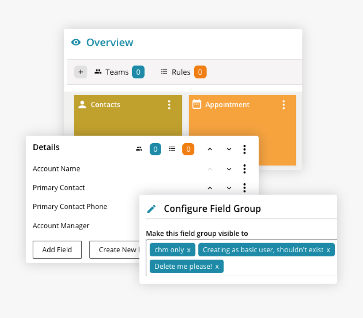This screenshot has width=363, height=318.
Task: Click the Details group rules list icon
Action: (172, 149)
